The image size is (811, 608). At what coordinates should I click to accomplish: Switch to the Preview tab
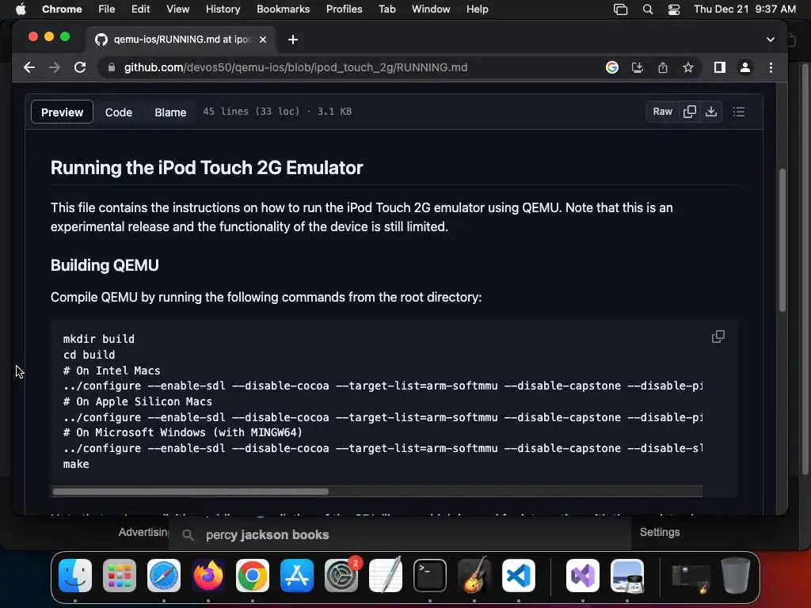[62, 112]
